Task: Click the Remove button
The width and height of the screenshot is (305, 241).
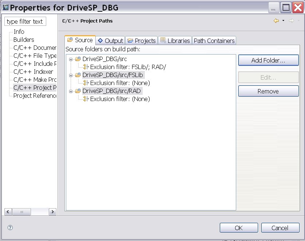Action: pyautogui.click(x=269, y=91)
